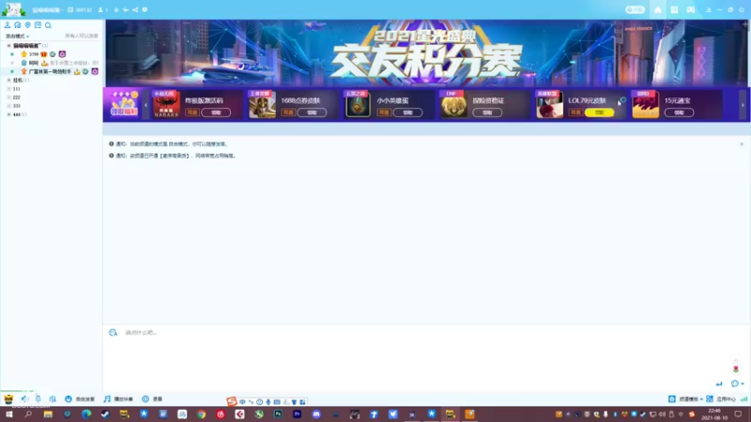Viewport: 751px width, 422px height.
Task: Claim the 终极版激活码 reward
Action: click(x=216, y=113)
